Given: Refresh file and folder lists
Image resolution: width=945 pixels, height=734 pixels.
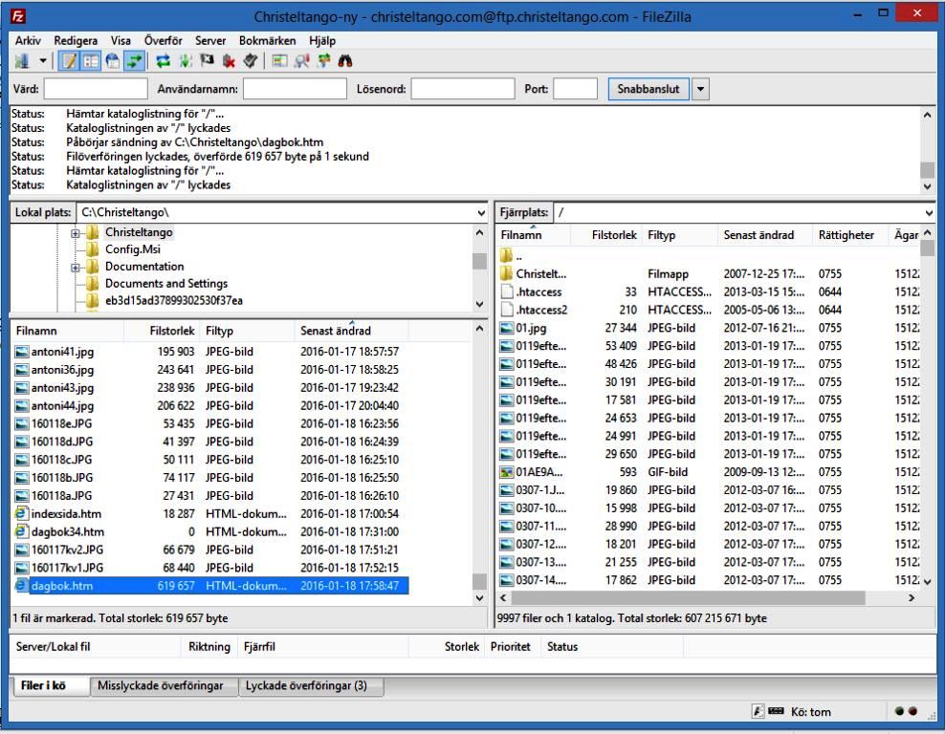Looking at the screenshot, I should (x=164, y=61).
